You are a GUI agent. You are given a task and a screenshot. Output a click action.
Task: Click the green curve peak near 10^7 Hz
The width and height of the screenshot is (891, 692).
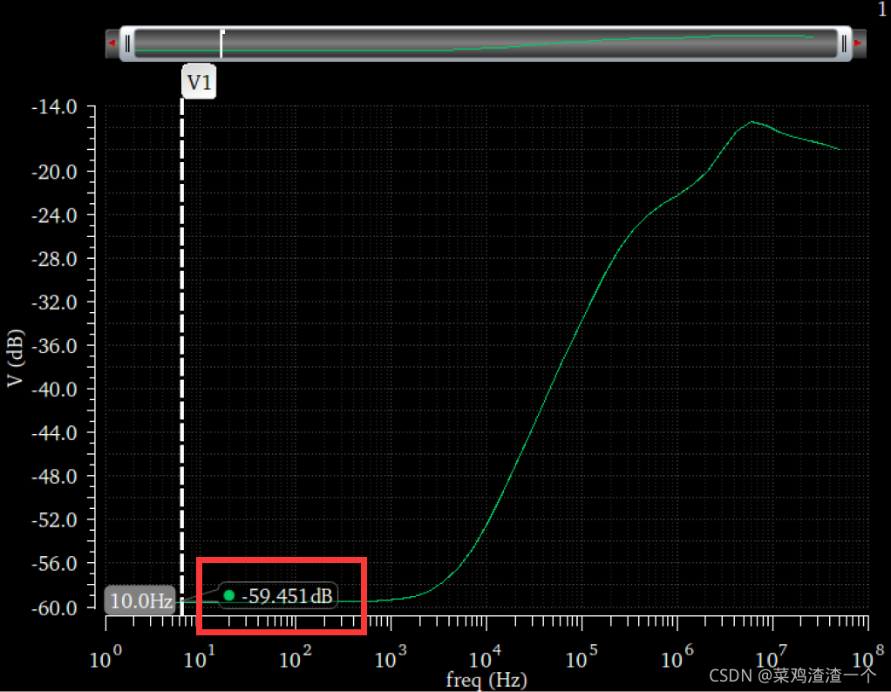752,122
